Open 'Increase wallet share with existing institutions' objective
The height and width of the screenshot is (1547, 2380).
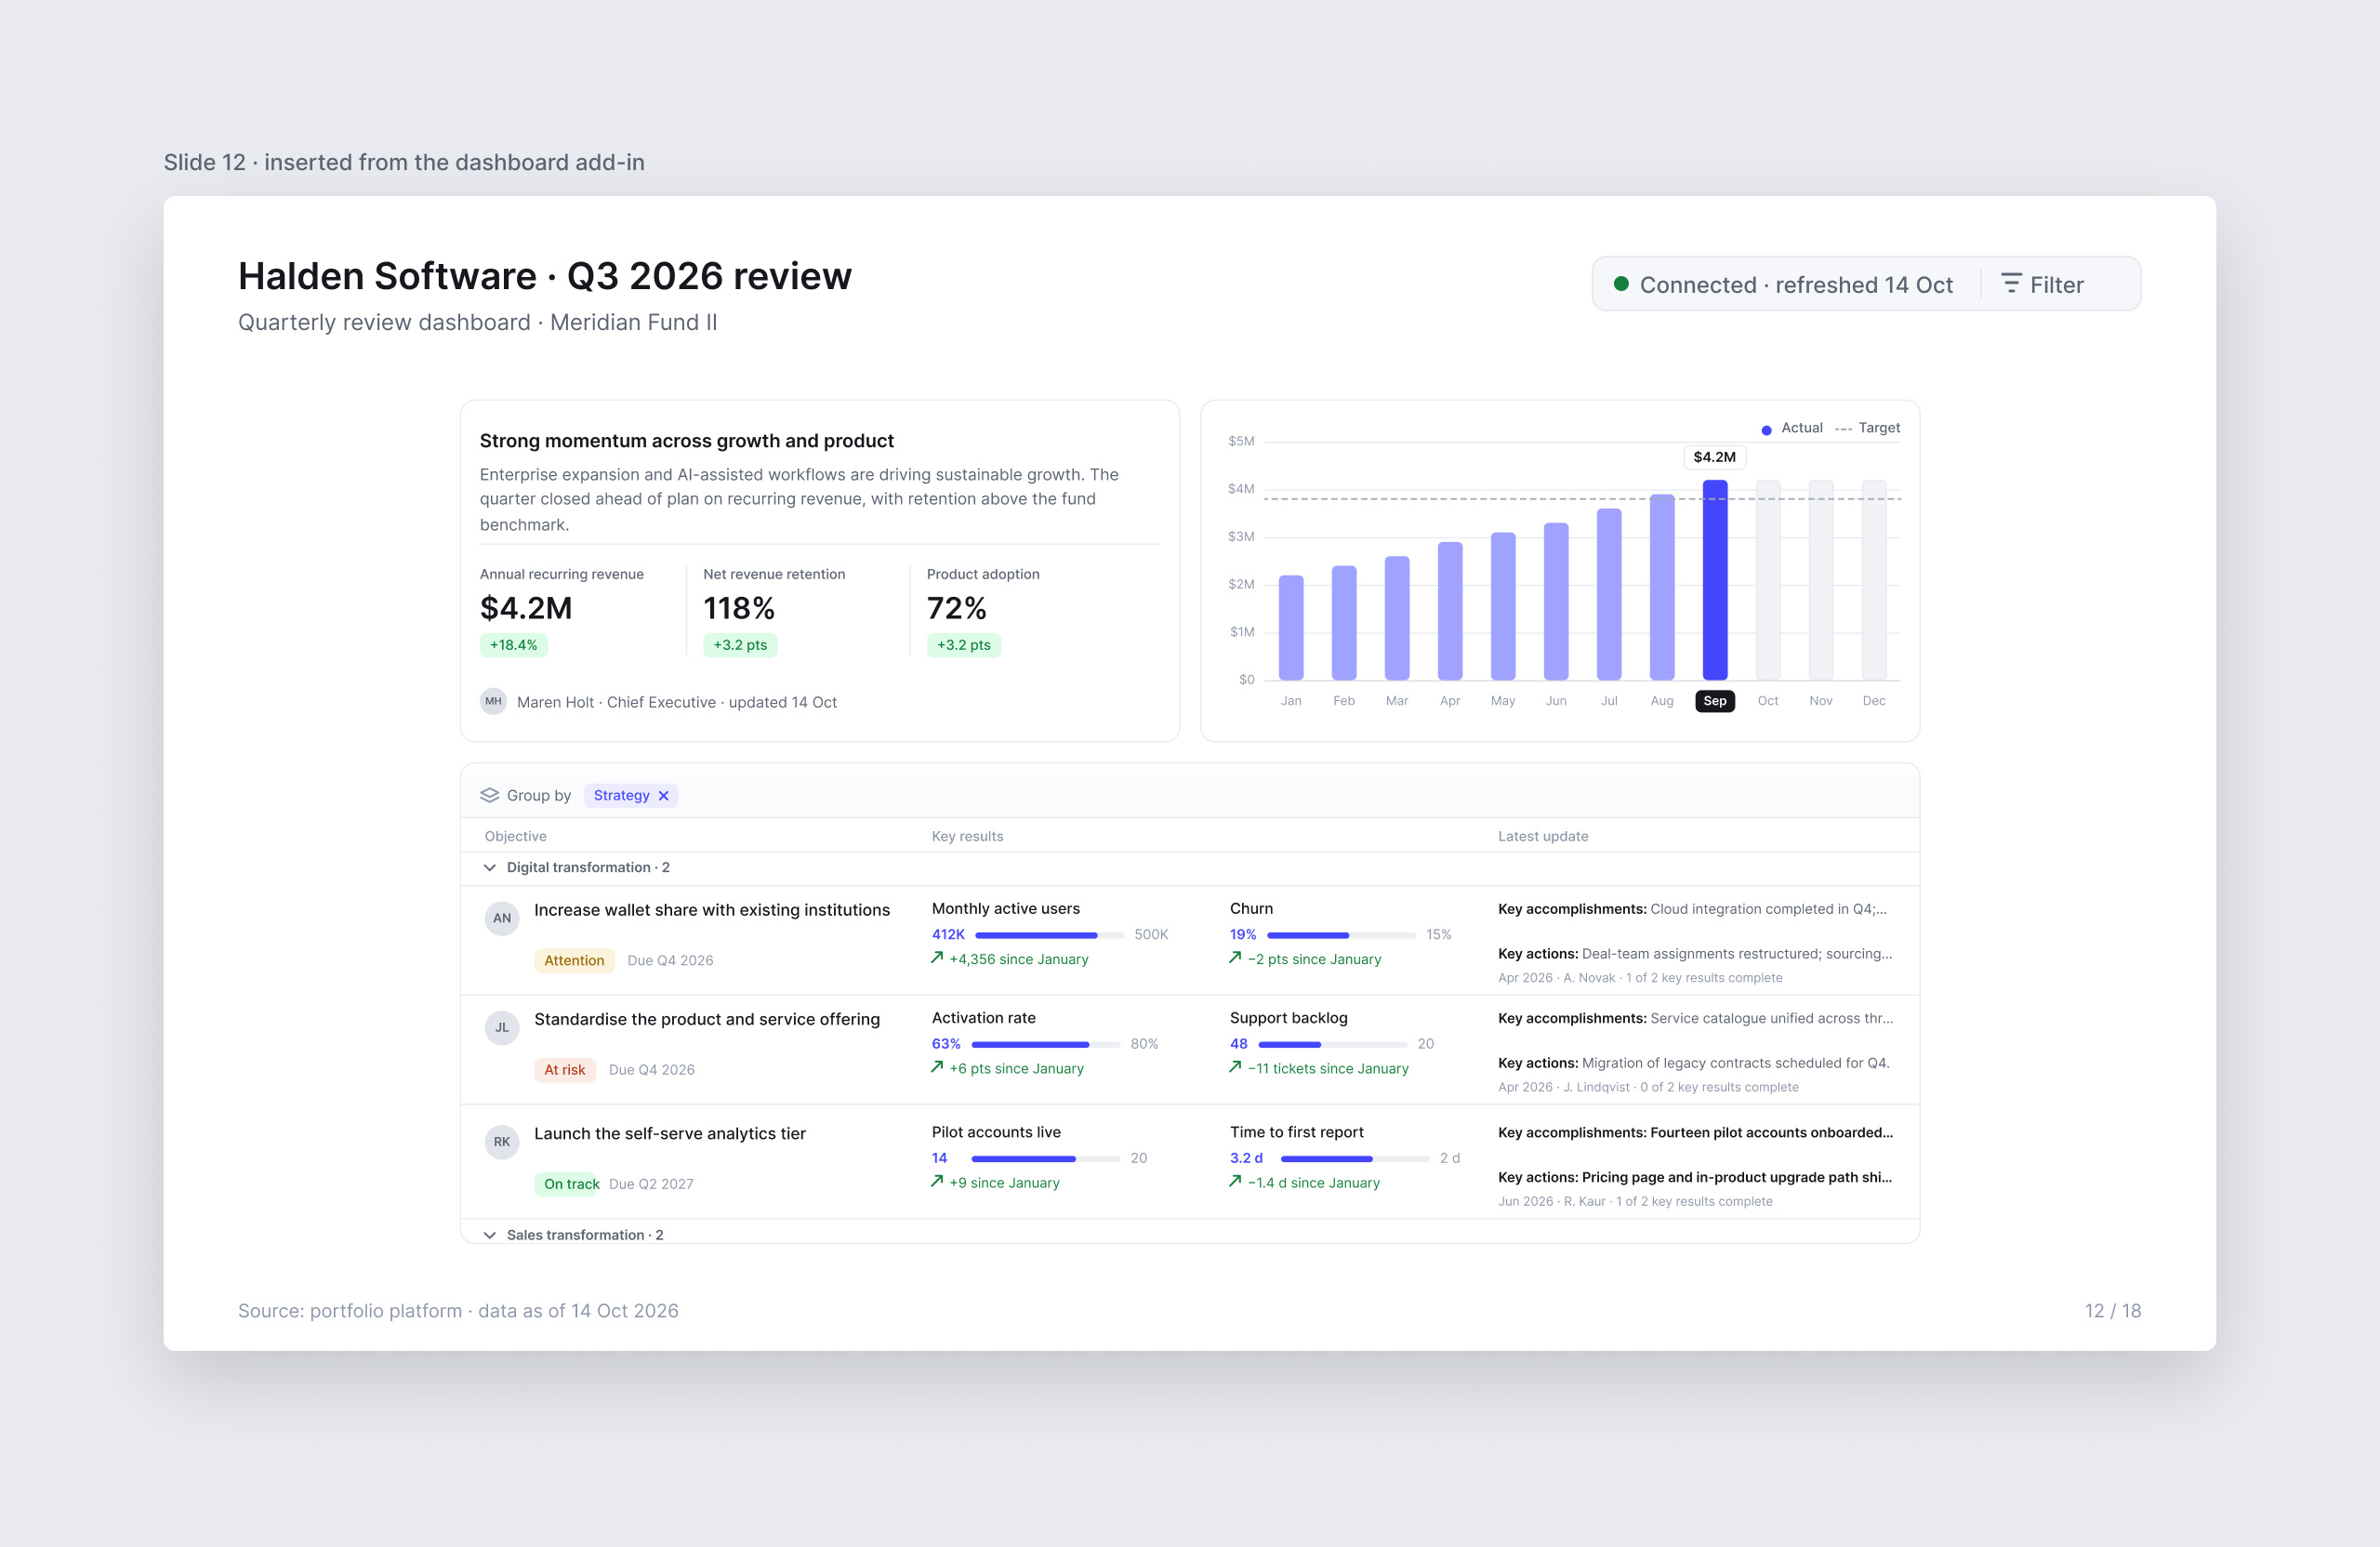(712, 910)
